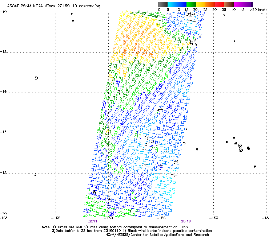Viewport: 269px width, 237px height.
Task: Click the red 30-35 knots legend swatch
Action: coord(220,4)
